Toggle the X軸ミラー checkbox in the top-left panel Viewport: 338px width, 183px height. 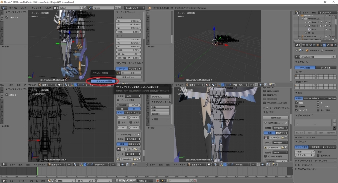click(x=7, y=17)
